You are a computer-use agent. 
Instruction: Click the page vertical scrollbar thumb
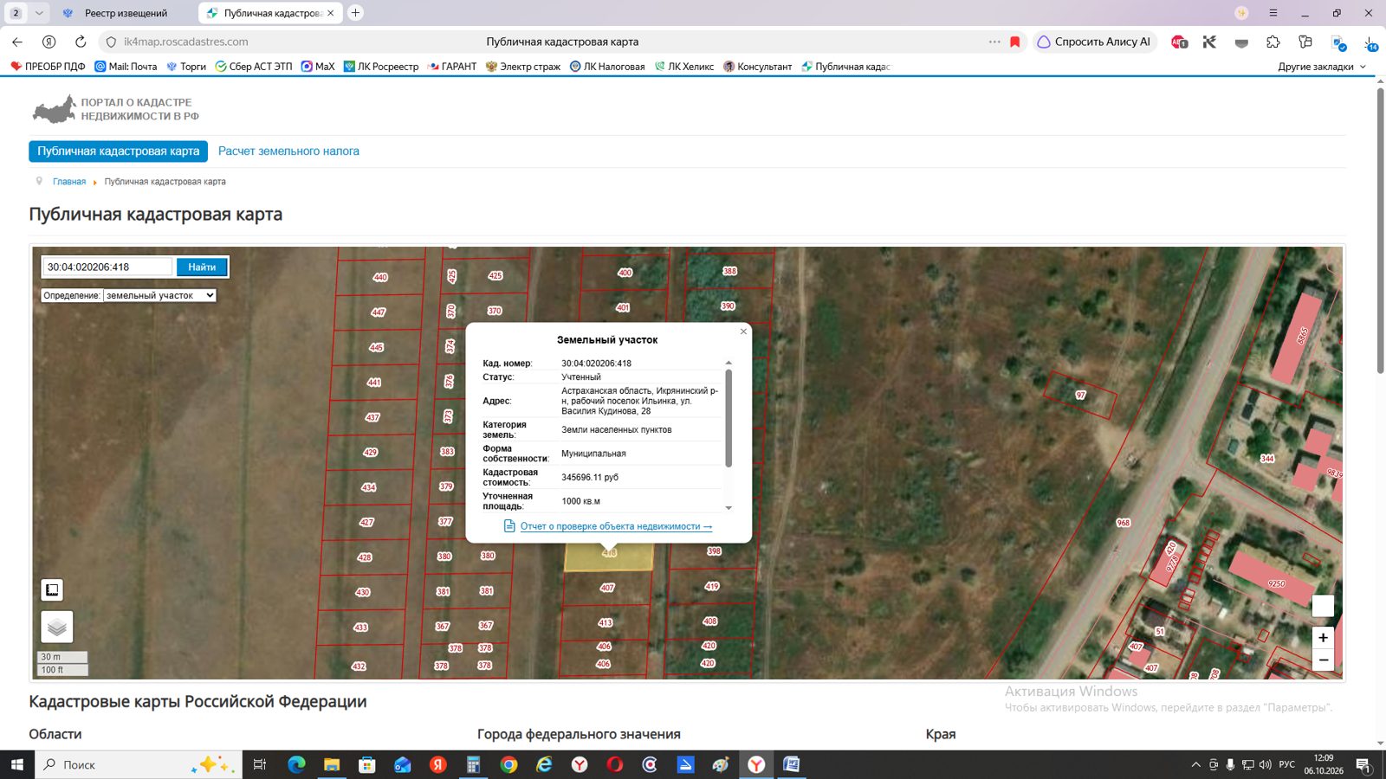(x=1381, y=230)
